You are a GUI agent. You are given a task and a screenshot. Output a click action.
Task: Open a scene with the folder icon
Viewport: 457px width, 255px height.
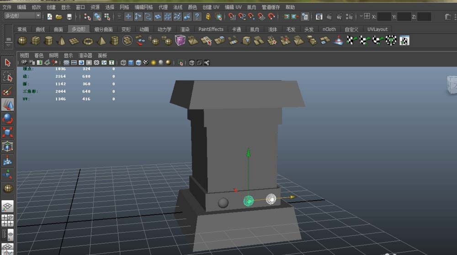(59, 17)
